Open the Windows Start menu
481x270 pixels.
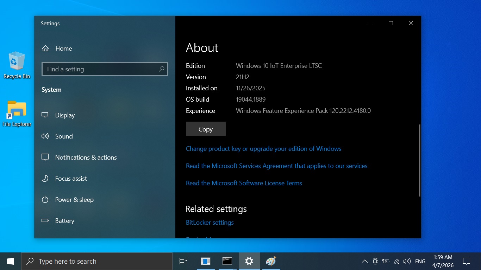point(11,261)
